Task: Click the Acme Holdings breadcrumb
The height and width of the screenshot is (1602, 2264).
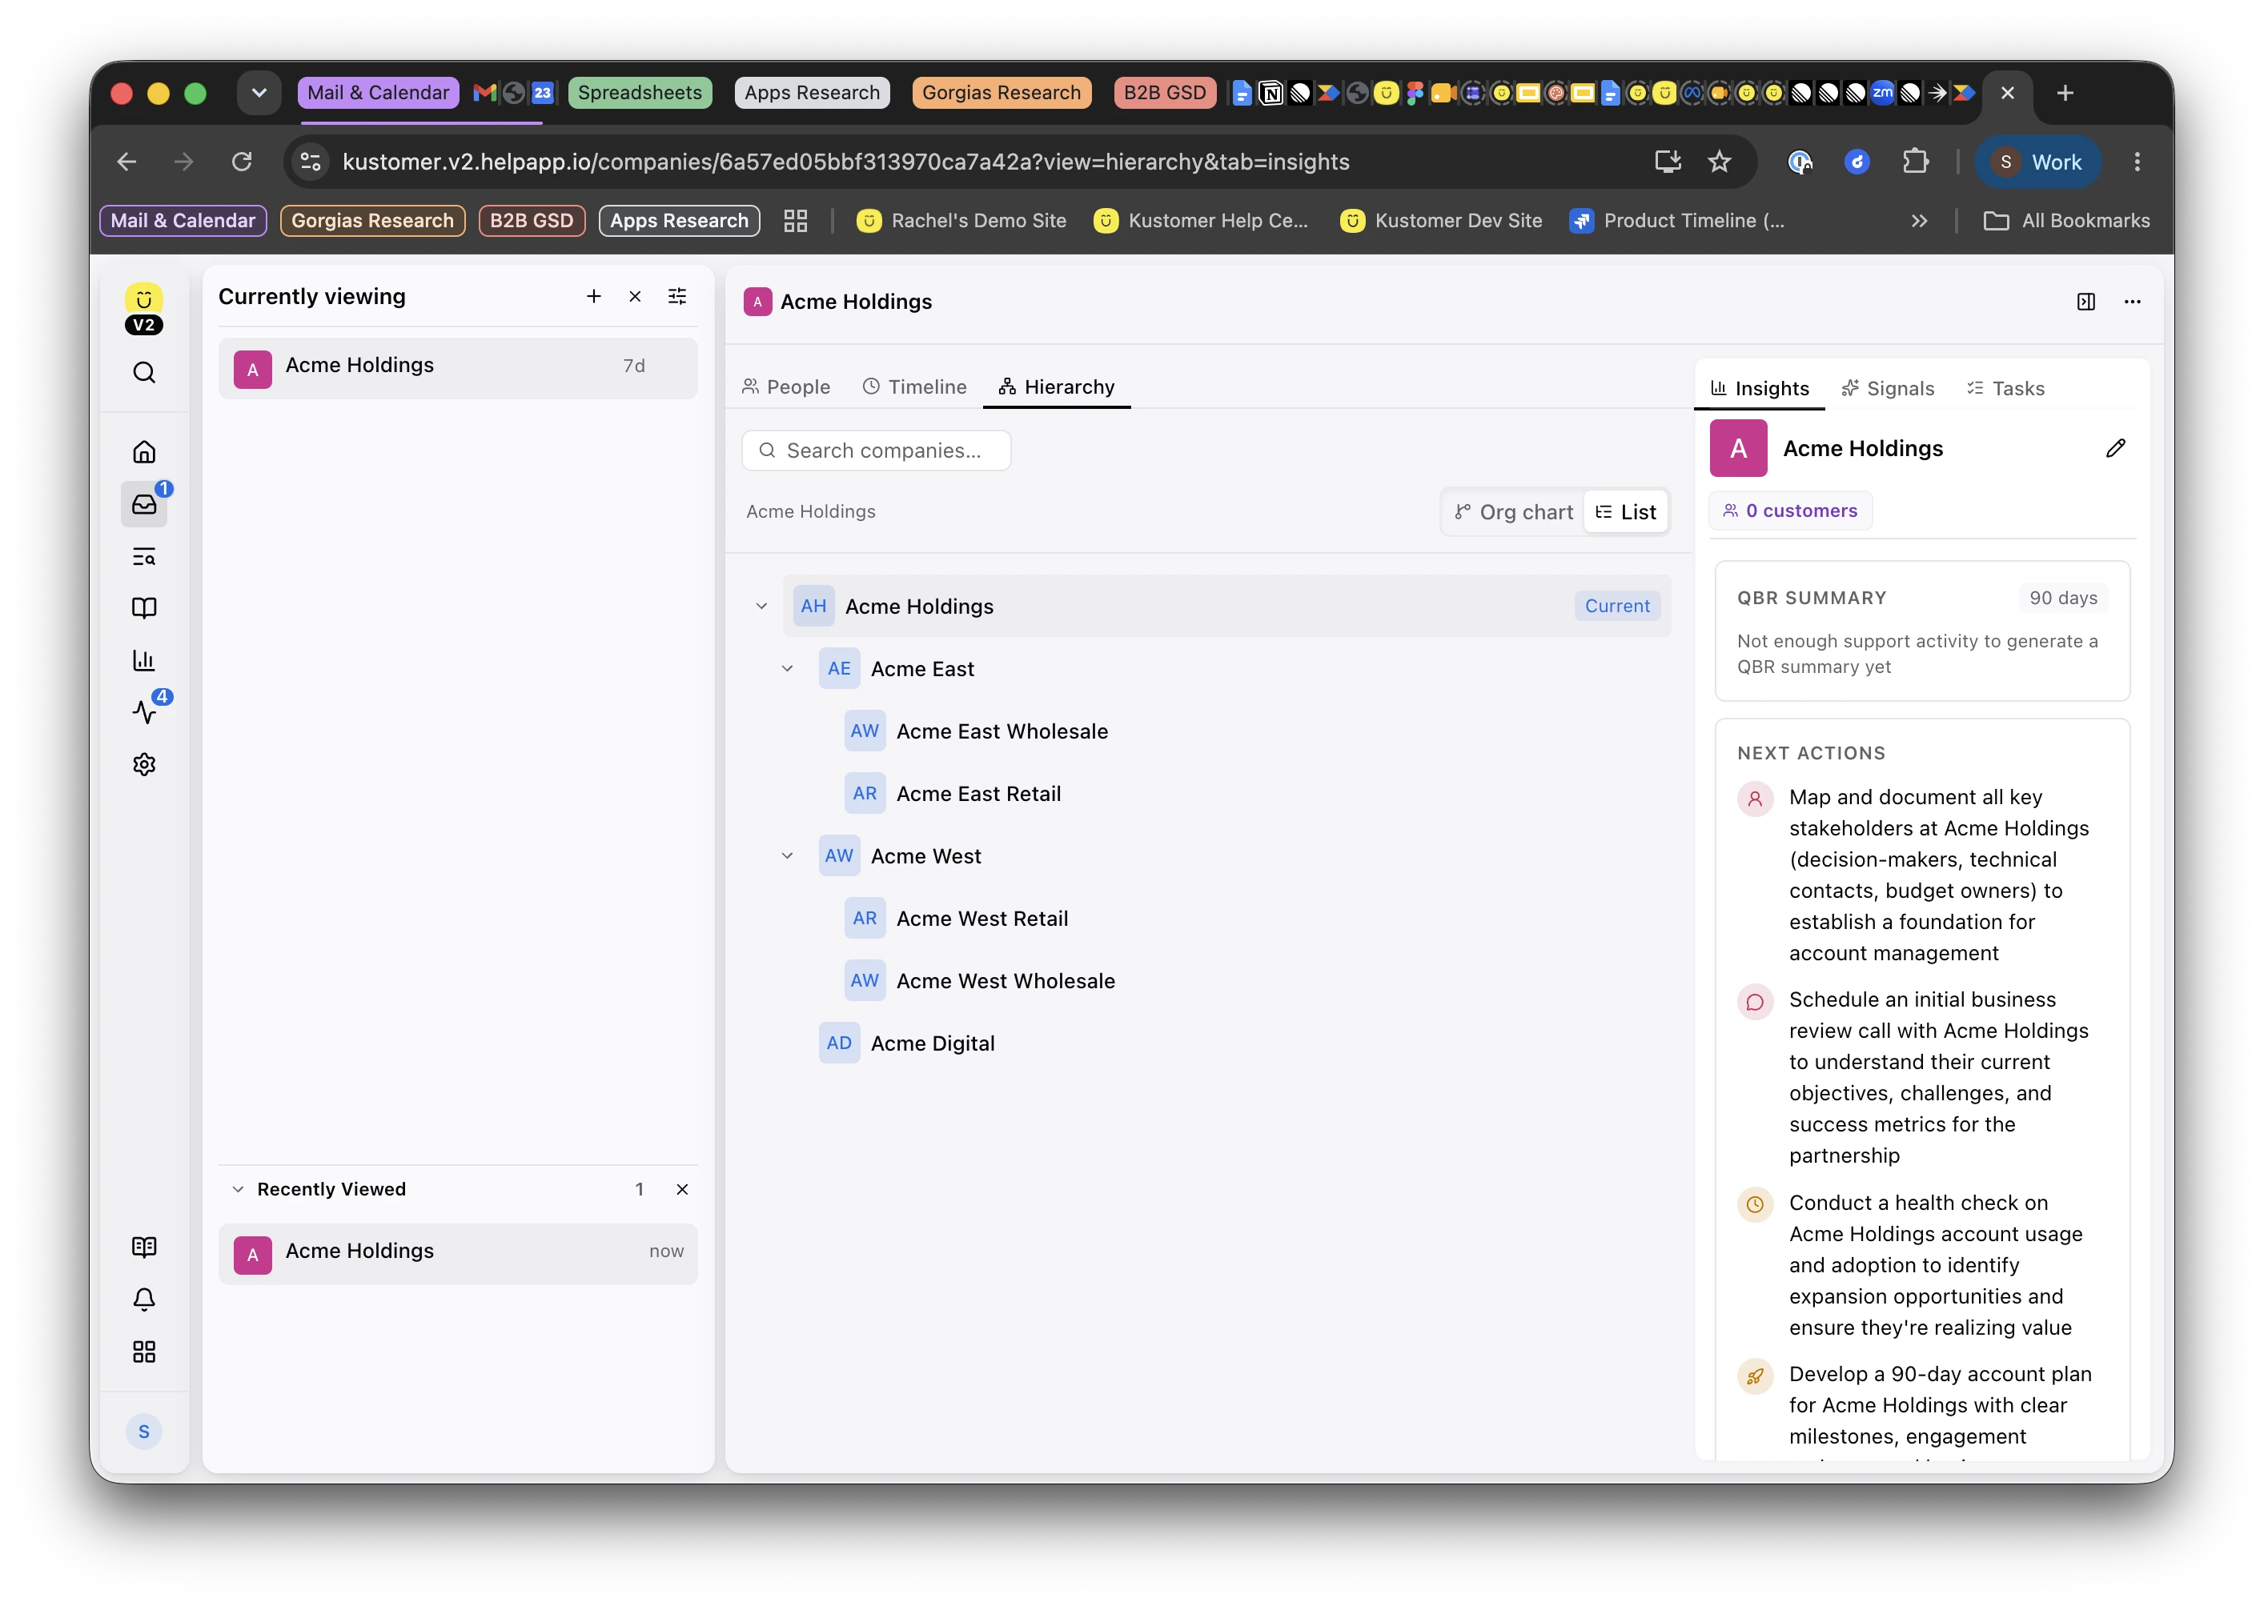Action: click(x=811, y=512)
